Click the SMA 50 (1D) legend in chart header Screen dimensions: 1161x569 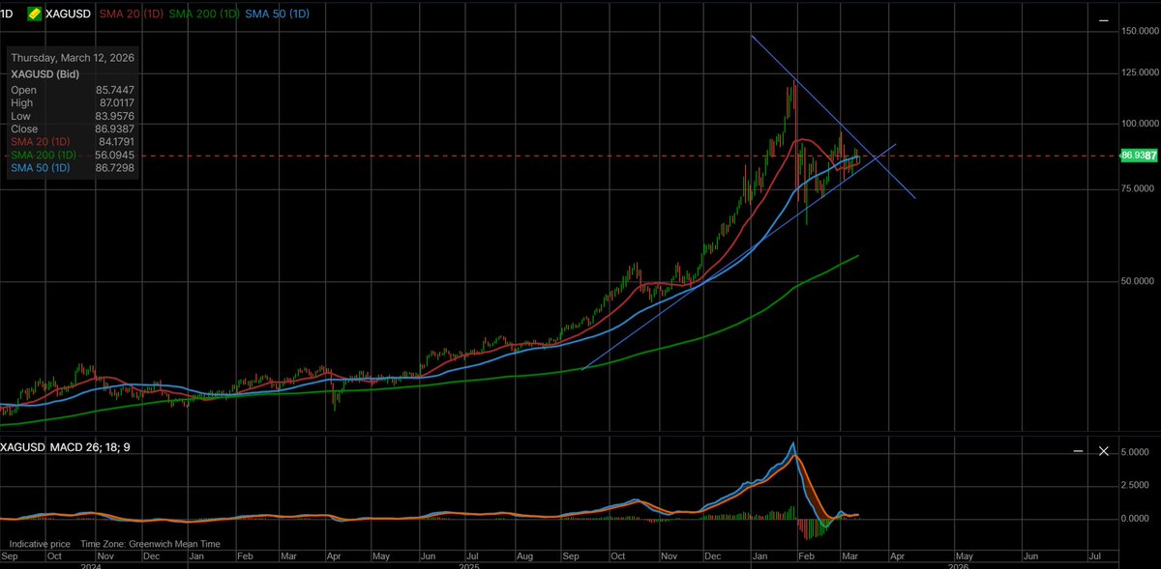click(x=280, y=14)
